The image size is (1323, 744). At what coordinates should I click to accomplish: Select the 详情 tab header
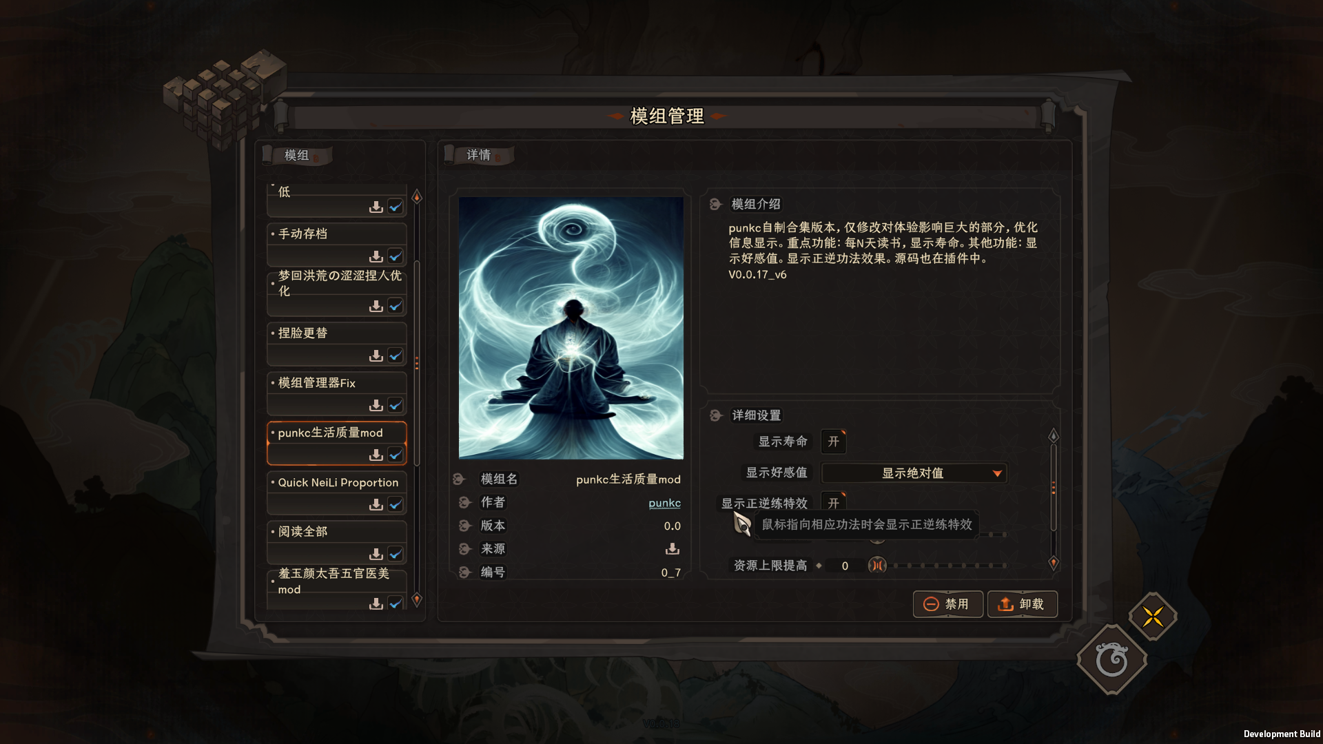pyautogui.click(x=479, y=155)
